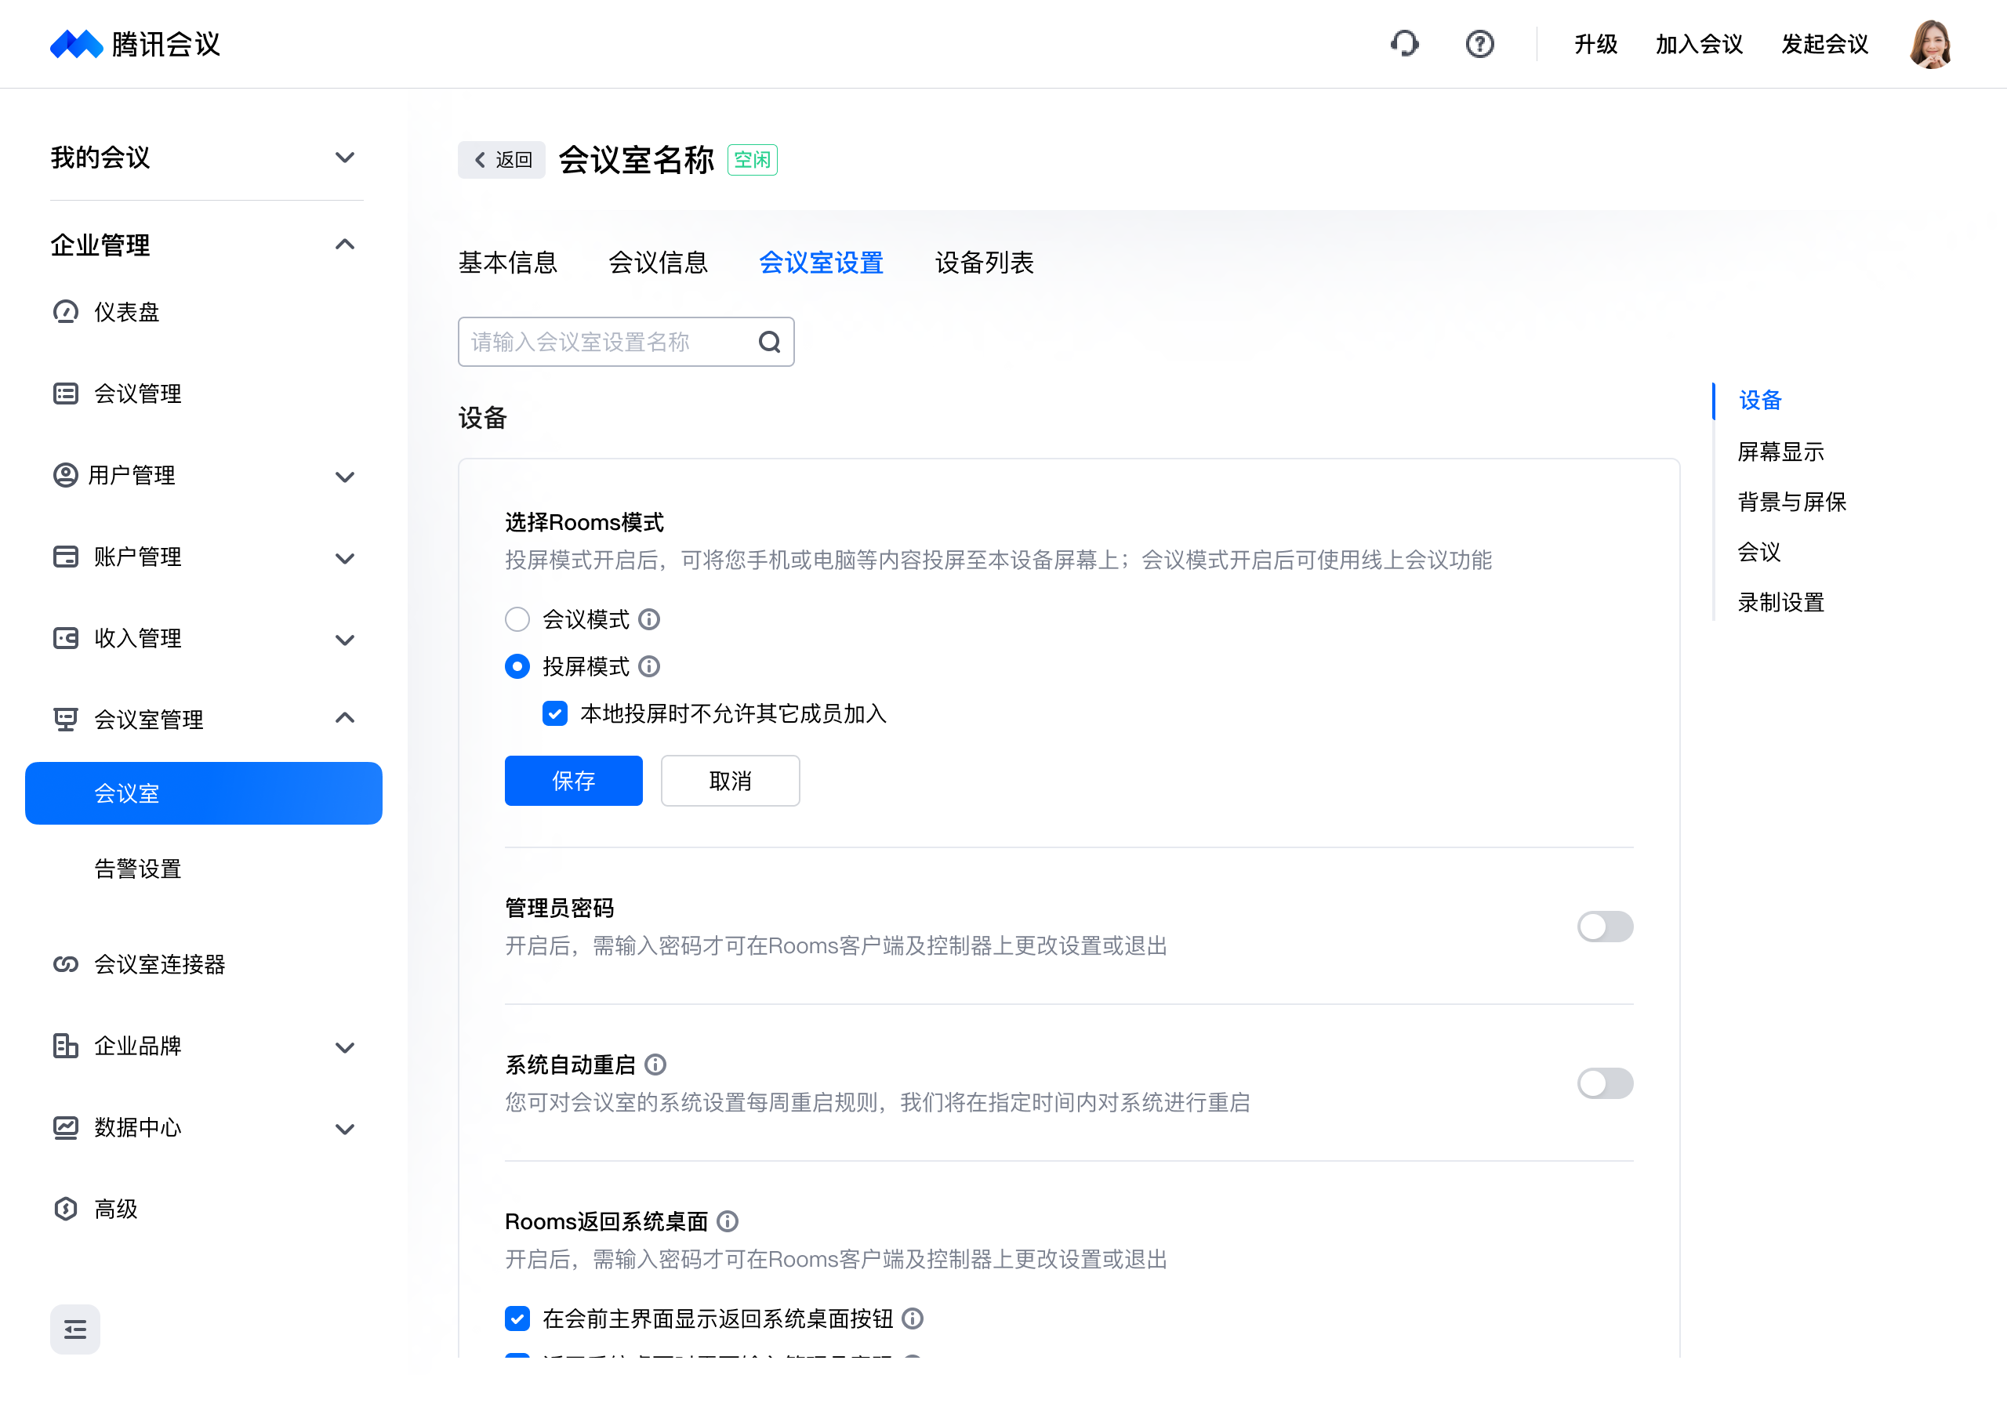The height and width of the screenshot is (1411, 2007).
Task: Switch to the 设备列表 tab
Action: point(984,263)
